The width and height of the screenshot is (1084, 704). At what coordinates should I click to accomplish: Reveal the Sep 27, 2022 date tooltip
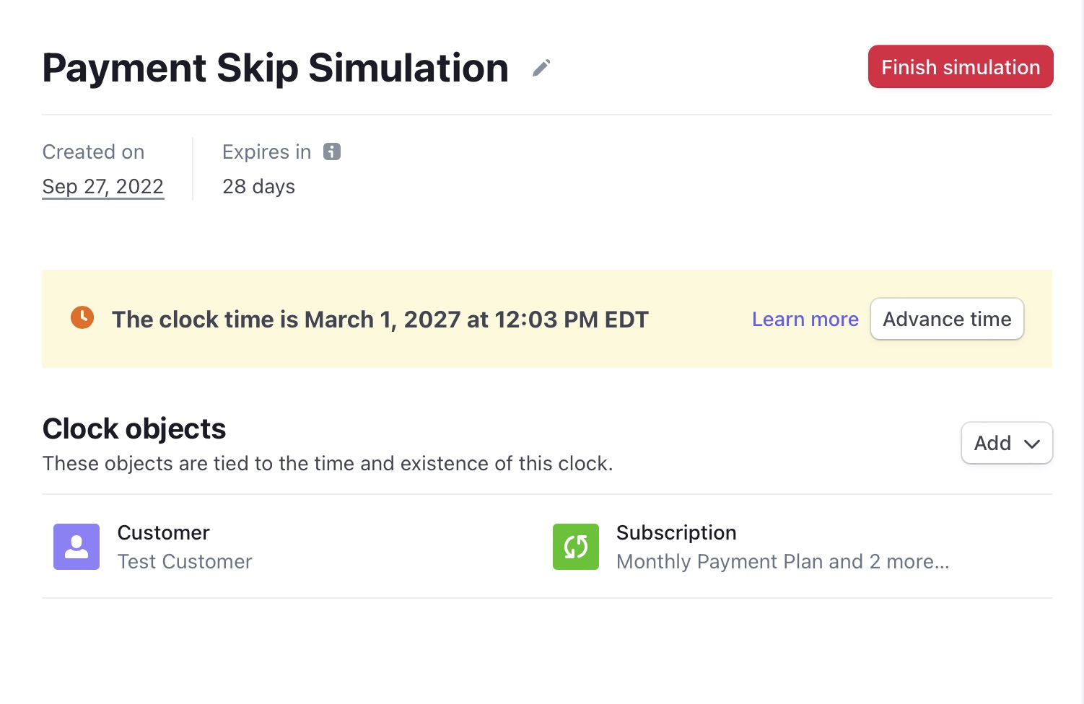pyautogui.click(x=102, y=186)
